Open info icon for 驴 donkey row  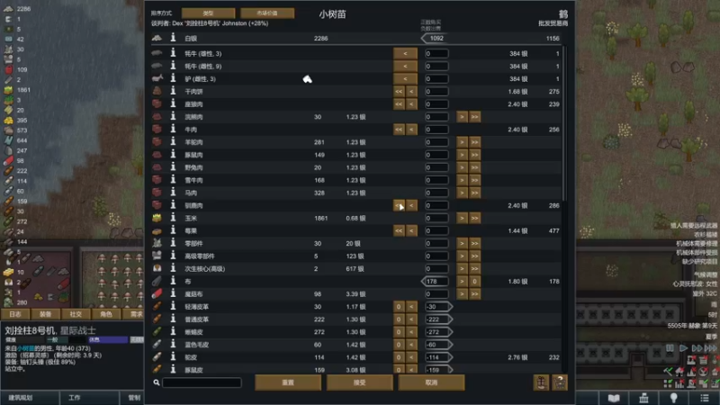point(173,78)
